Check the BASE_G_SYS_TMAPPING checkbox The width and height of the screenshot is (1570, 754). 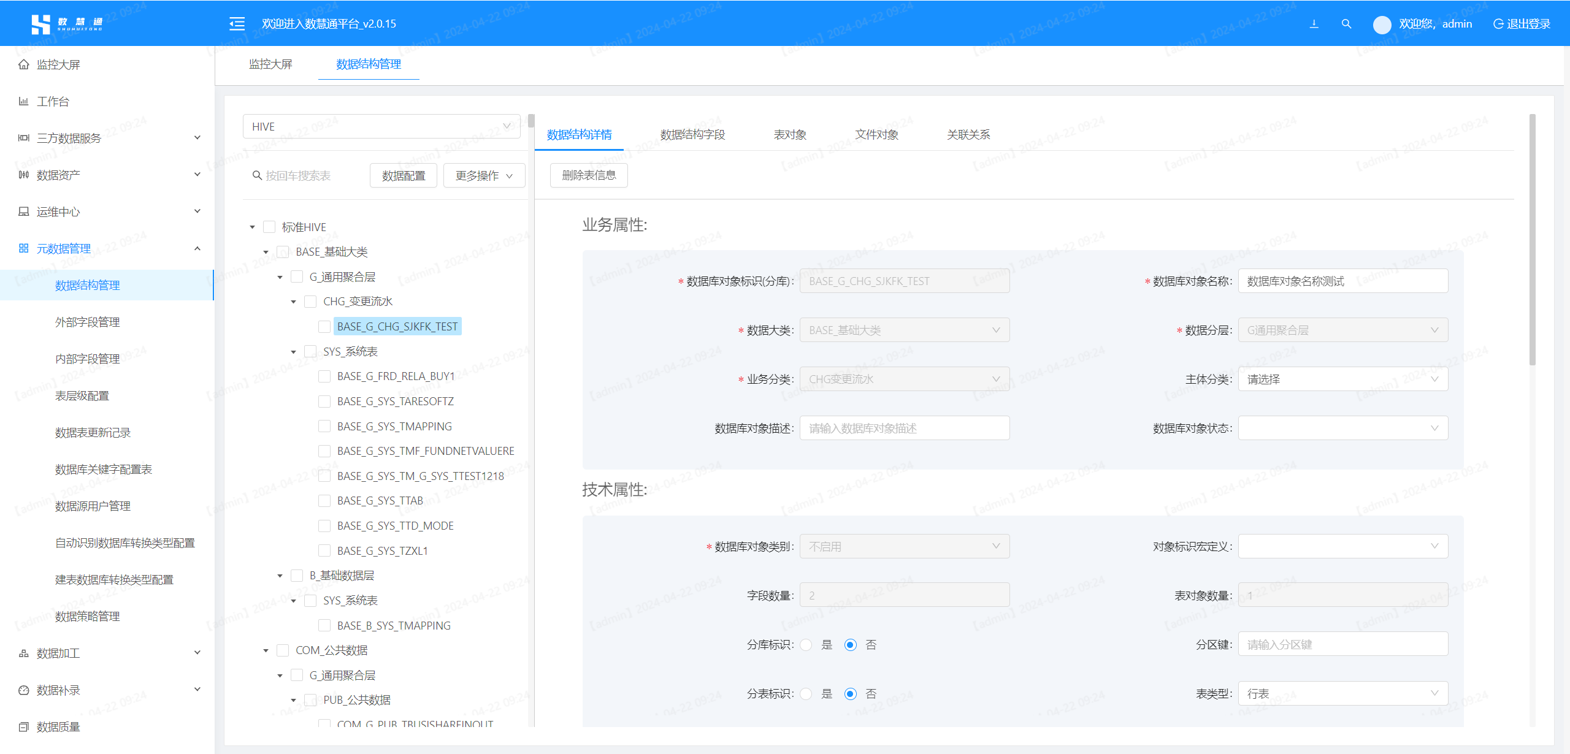click(324, 426)
